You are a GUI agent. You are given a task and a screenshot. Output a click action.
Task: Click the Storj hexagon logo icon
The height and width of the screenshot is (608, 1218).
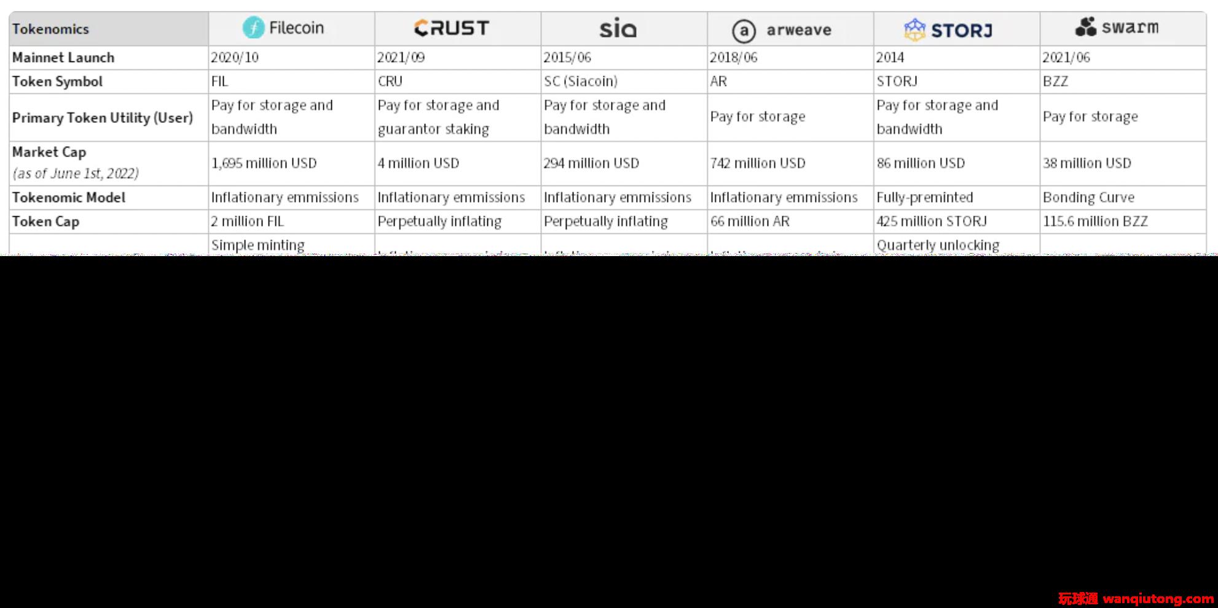coord(914,29)
